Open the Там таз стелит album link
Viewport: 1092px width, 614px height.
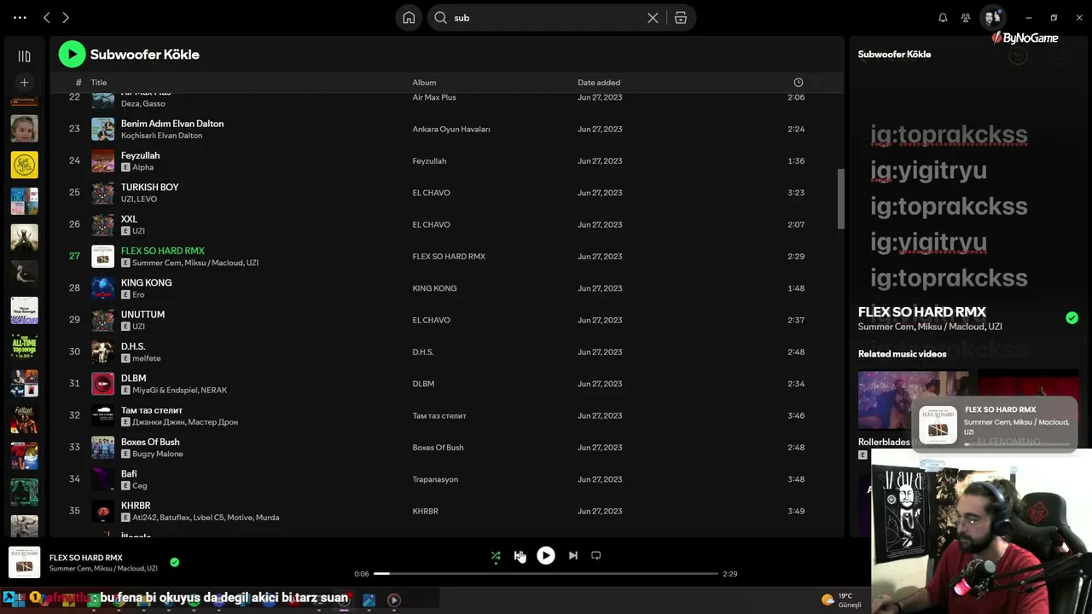(x=439, y=416)
